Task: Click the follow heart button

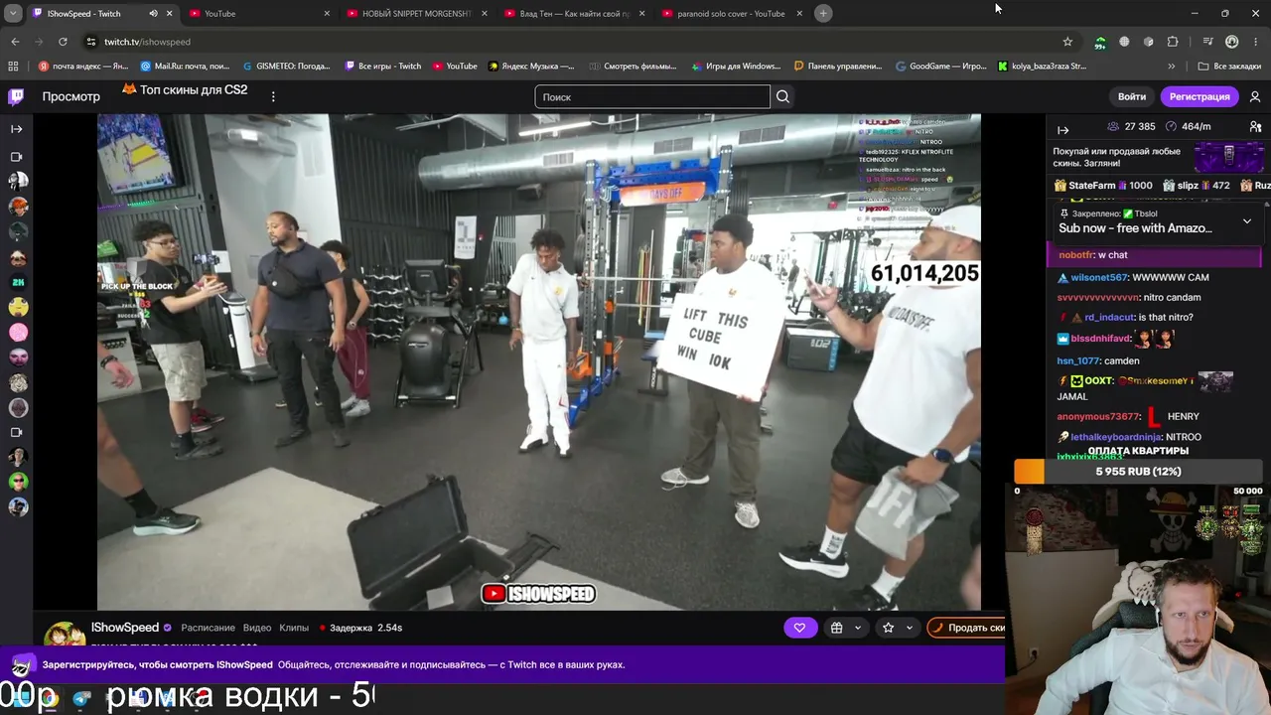Action: click(x=799, y=628)
